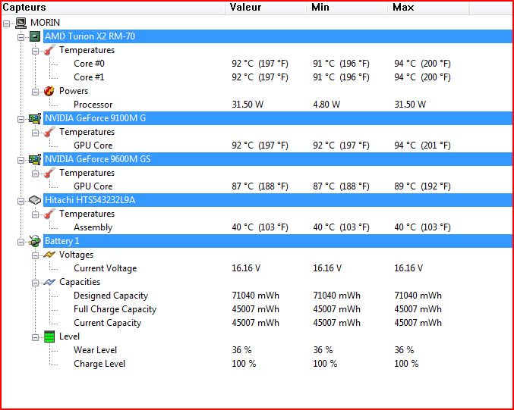This screenshot has height=410, width=514.
Task: Click thermometer icon under GeForce 9100M G
Action: [49, 132]
